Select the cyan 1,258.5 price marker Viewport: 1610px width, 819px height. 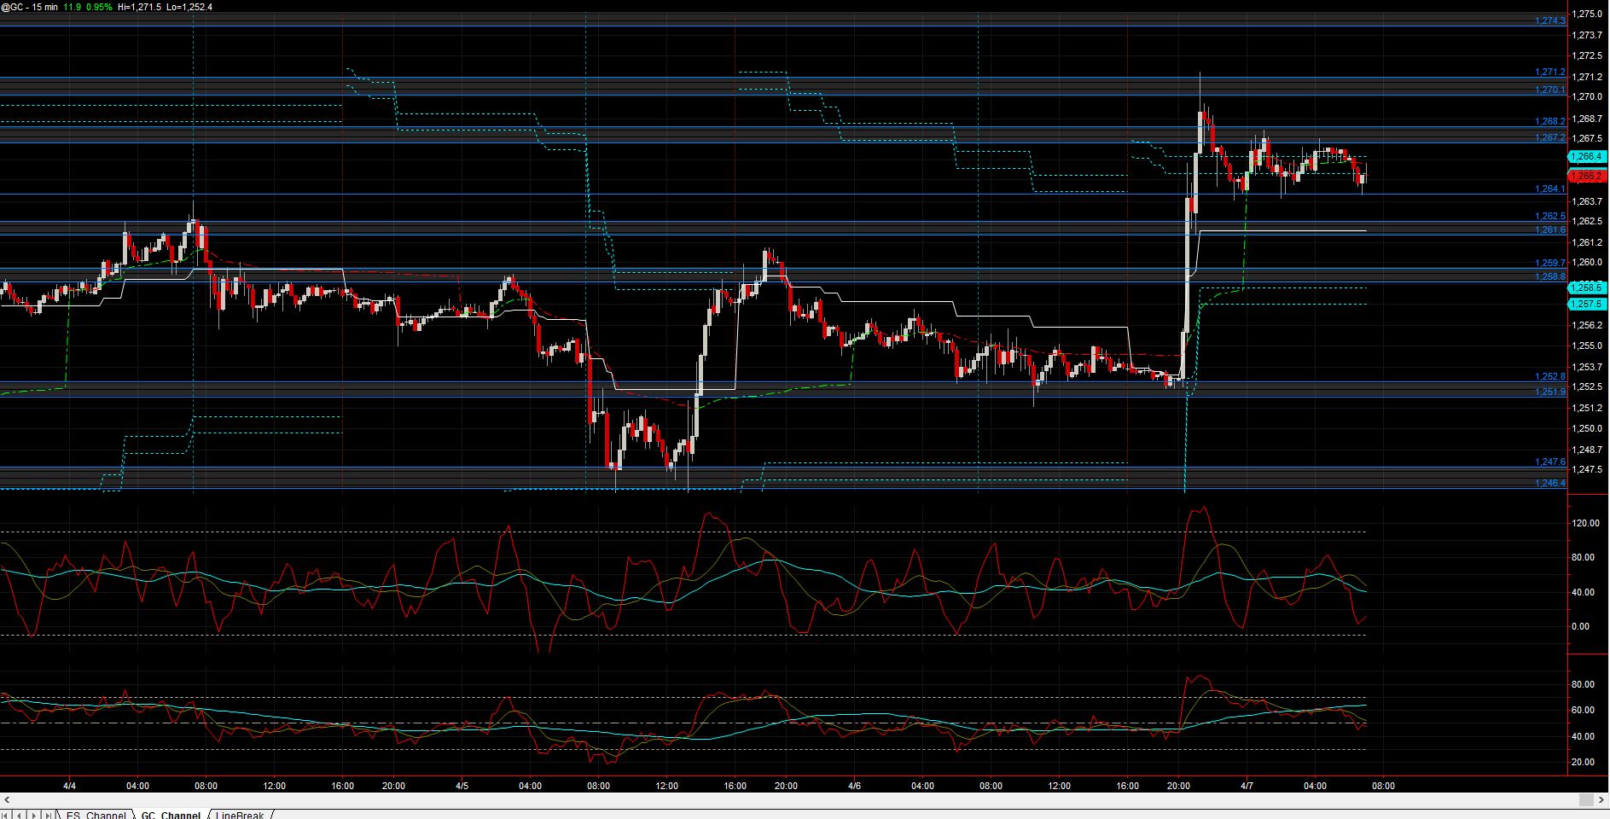(1587, 288)
